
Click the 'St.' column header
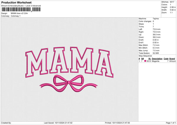tap(150, 59)
